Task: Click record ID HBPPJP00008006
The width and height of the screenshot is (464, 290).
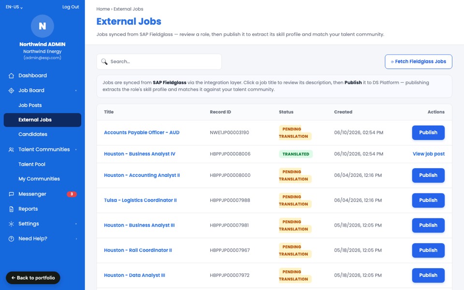Action: [x=230, y=154]
